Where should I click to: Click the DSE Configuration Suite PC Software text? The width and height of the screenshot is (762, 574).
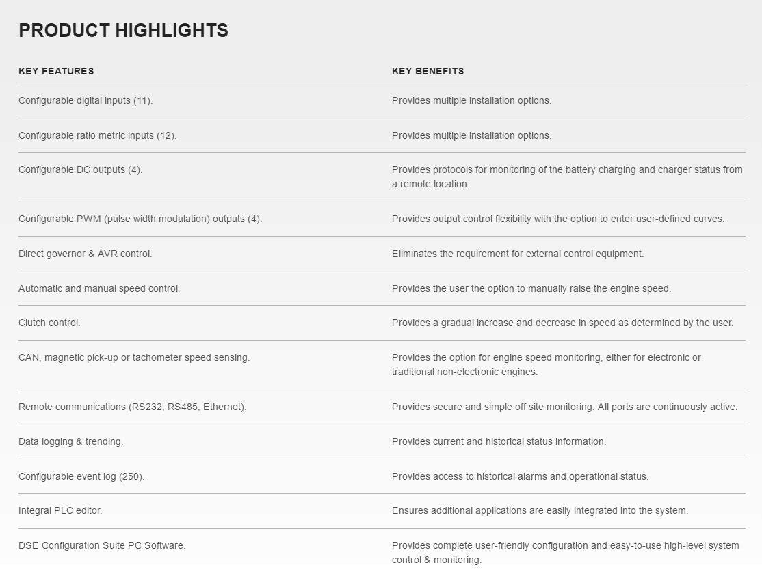pyautogui.click(x=102, y=546)
